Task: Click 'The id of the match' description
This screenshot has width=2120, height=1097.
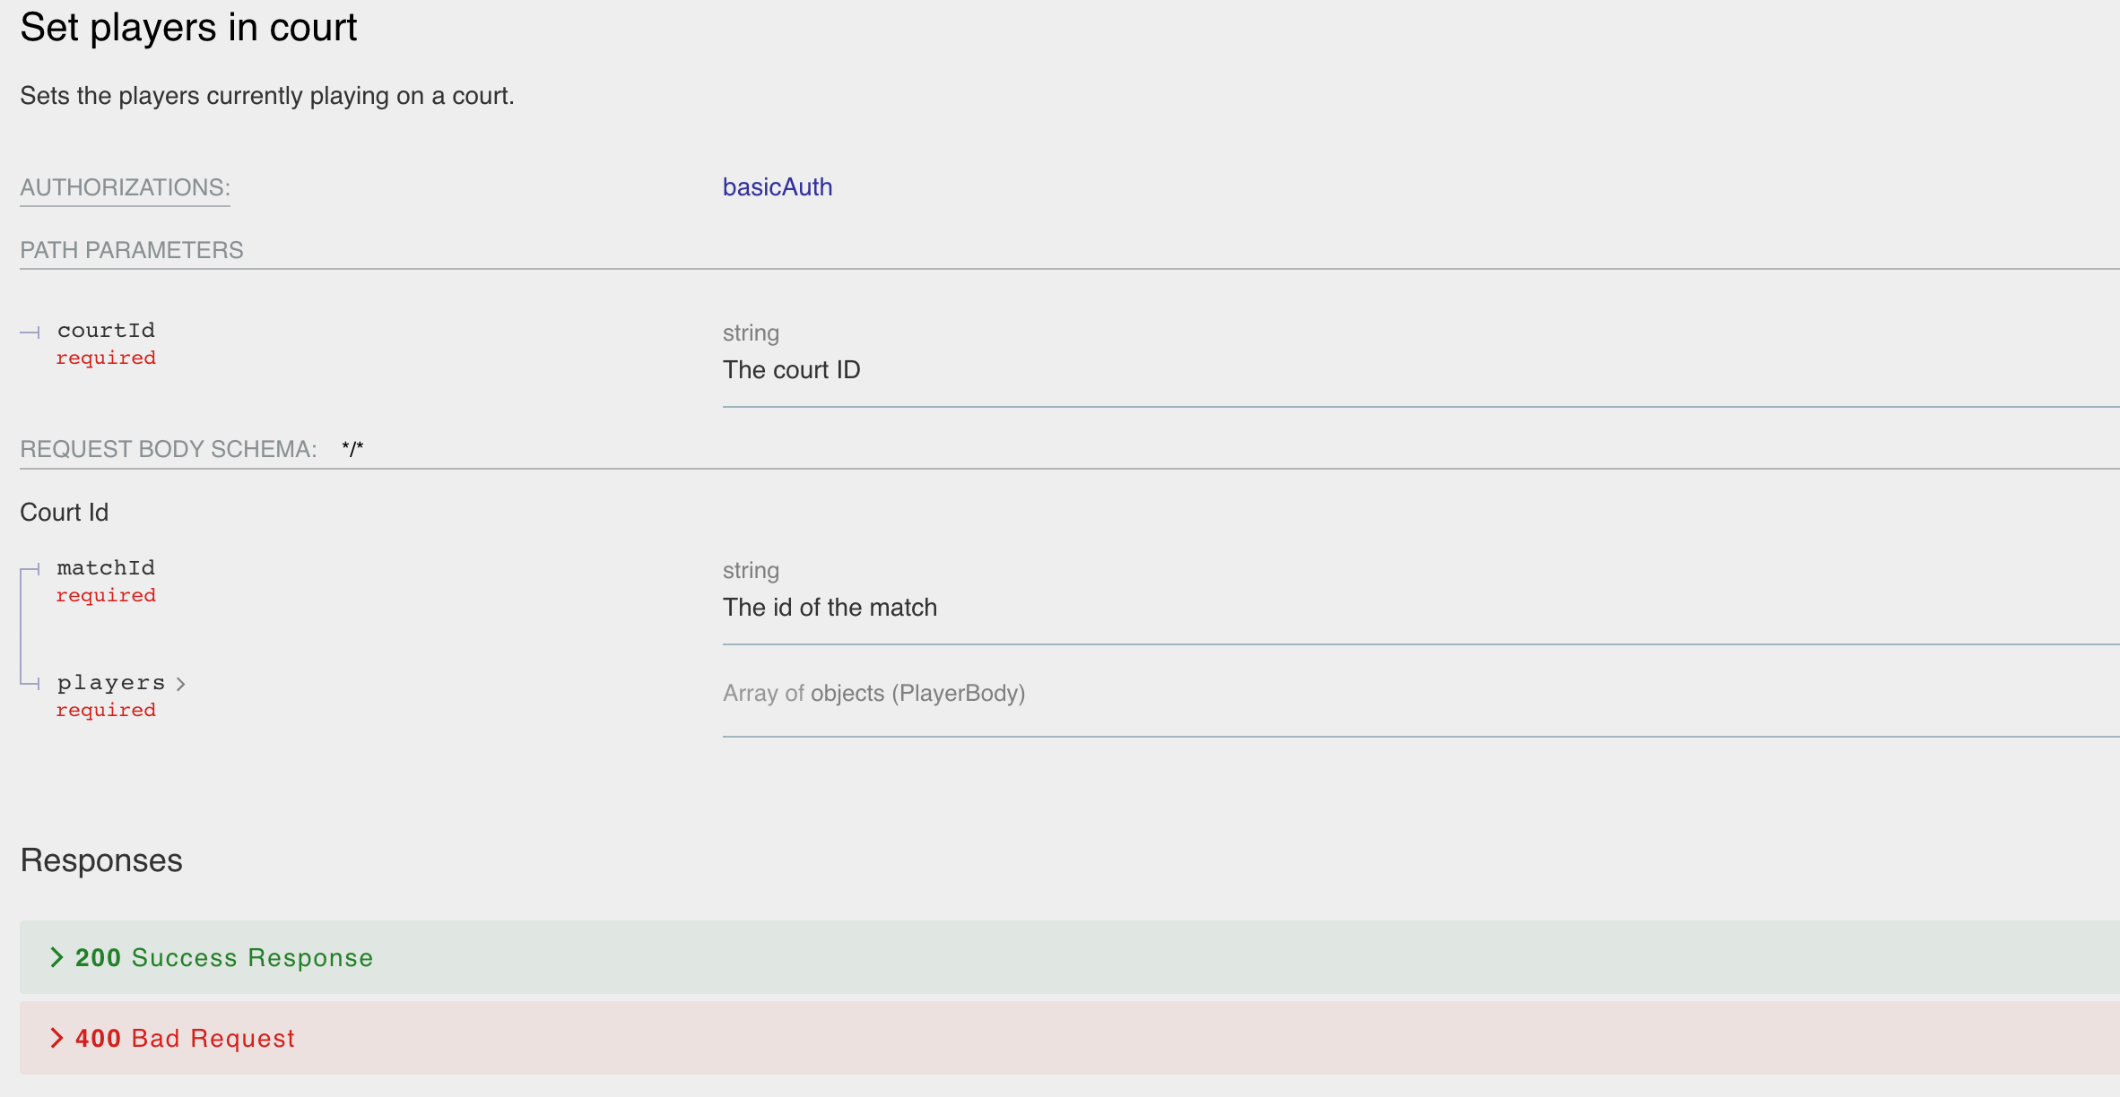Action: click(830, 607)
